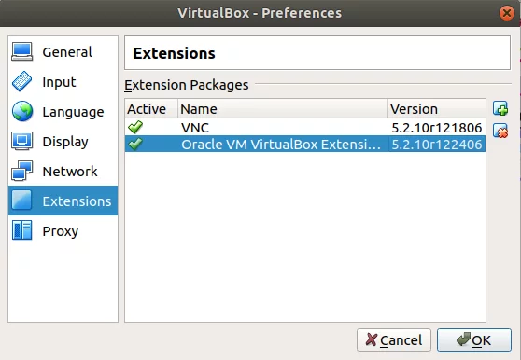
Task: Select the General monitor icon
Action: 21,51
